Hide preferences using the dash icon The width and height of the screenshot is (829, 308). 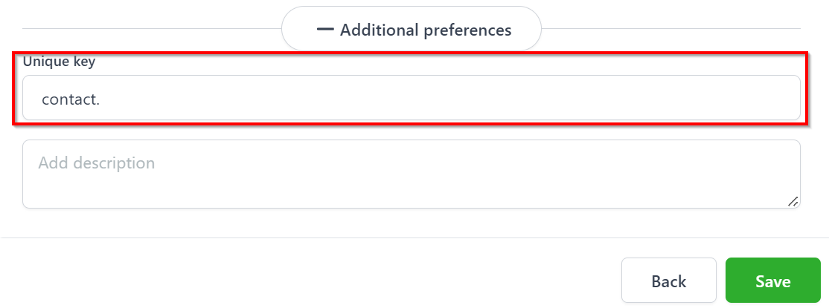pos(324,30)
